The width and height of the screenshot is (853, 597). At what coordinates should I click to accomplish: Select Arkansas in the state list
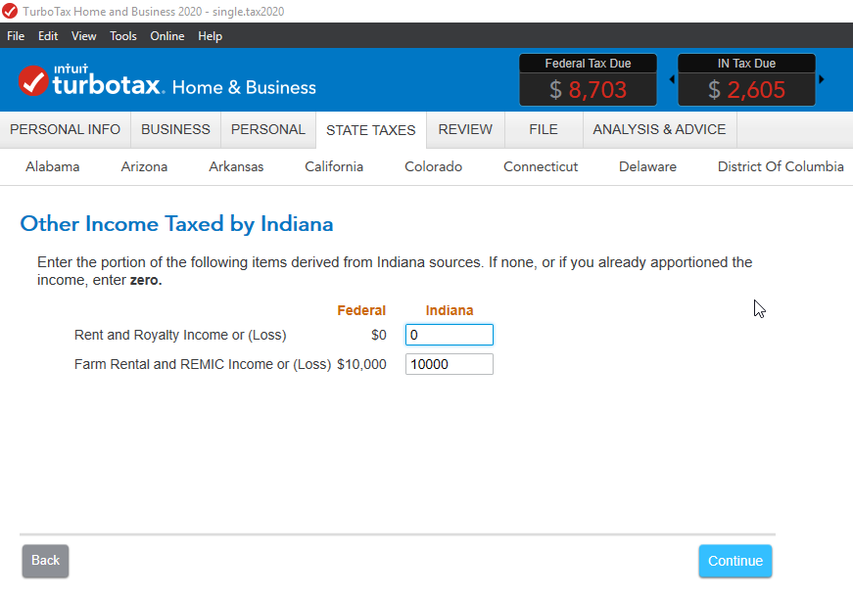pos(236,166)
